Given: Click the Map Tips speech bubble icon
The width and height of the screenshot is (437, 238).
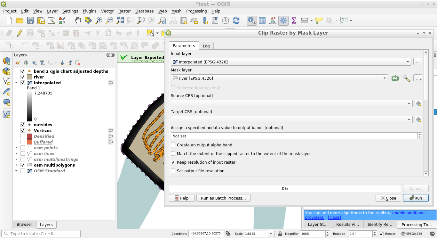Looking at the screenshot, I should click(319, 21).
